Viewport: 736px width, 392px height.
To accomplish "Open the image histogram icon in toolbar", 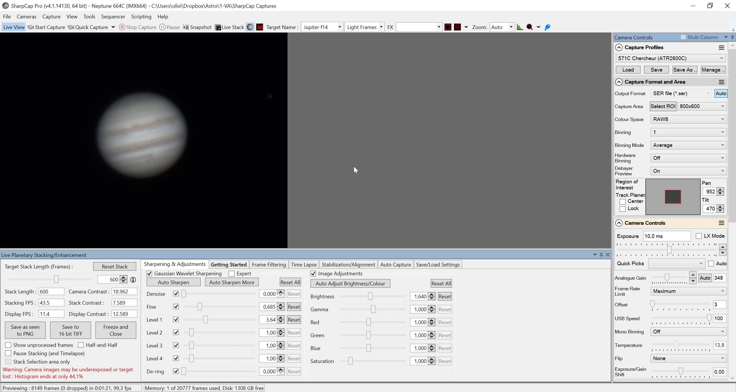I will pos(520,27).
